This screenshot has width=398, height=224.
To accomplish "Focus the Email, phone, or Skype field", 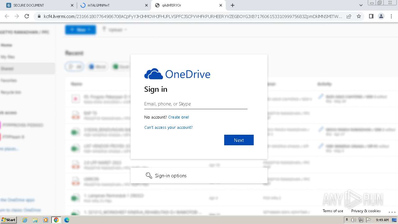I will tap(196, 104).
